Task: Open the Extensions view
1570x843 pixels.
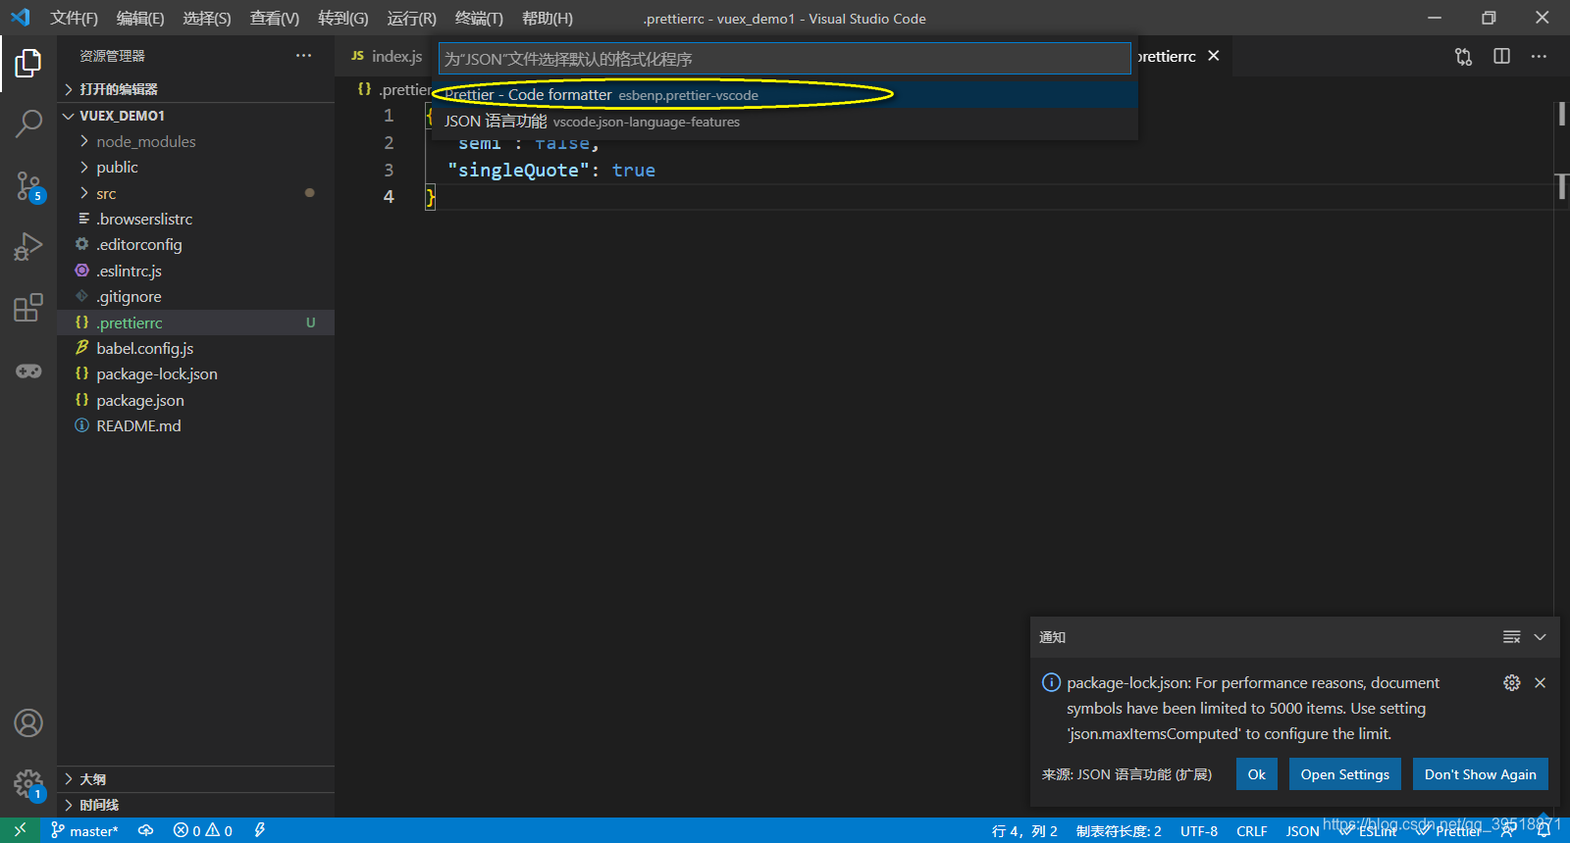Action: click(x=28, y=308)
